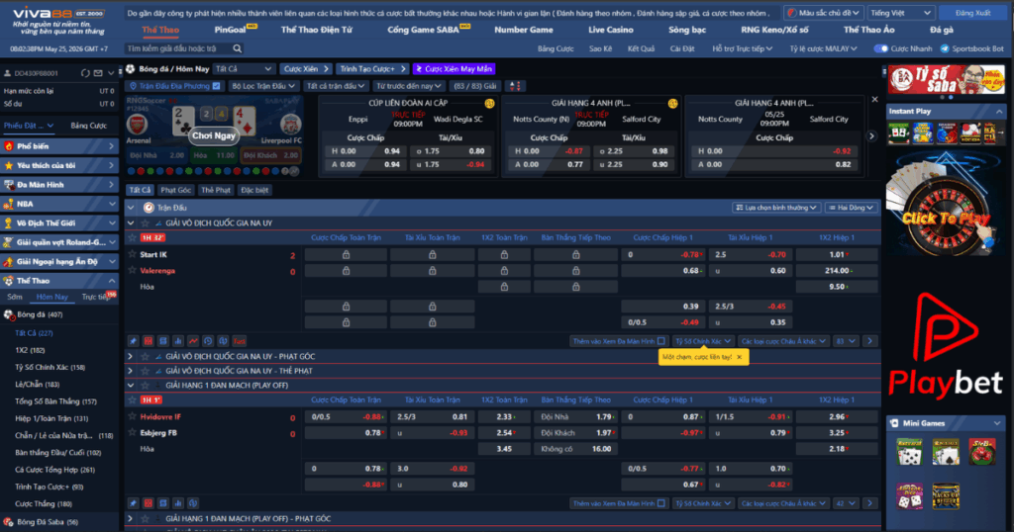This screenshot has height=532, width=1014.
Task: Click the RNG soccer trend chart round icon
Action: (294, 171)
